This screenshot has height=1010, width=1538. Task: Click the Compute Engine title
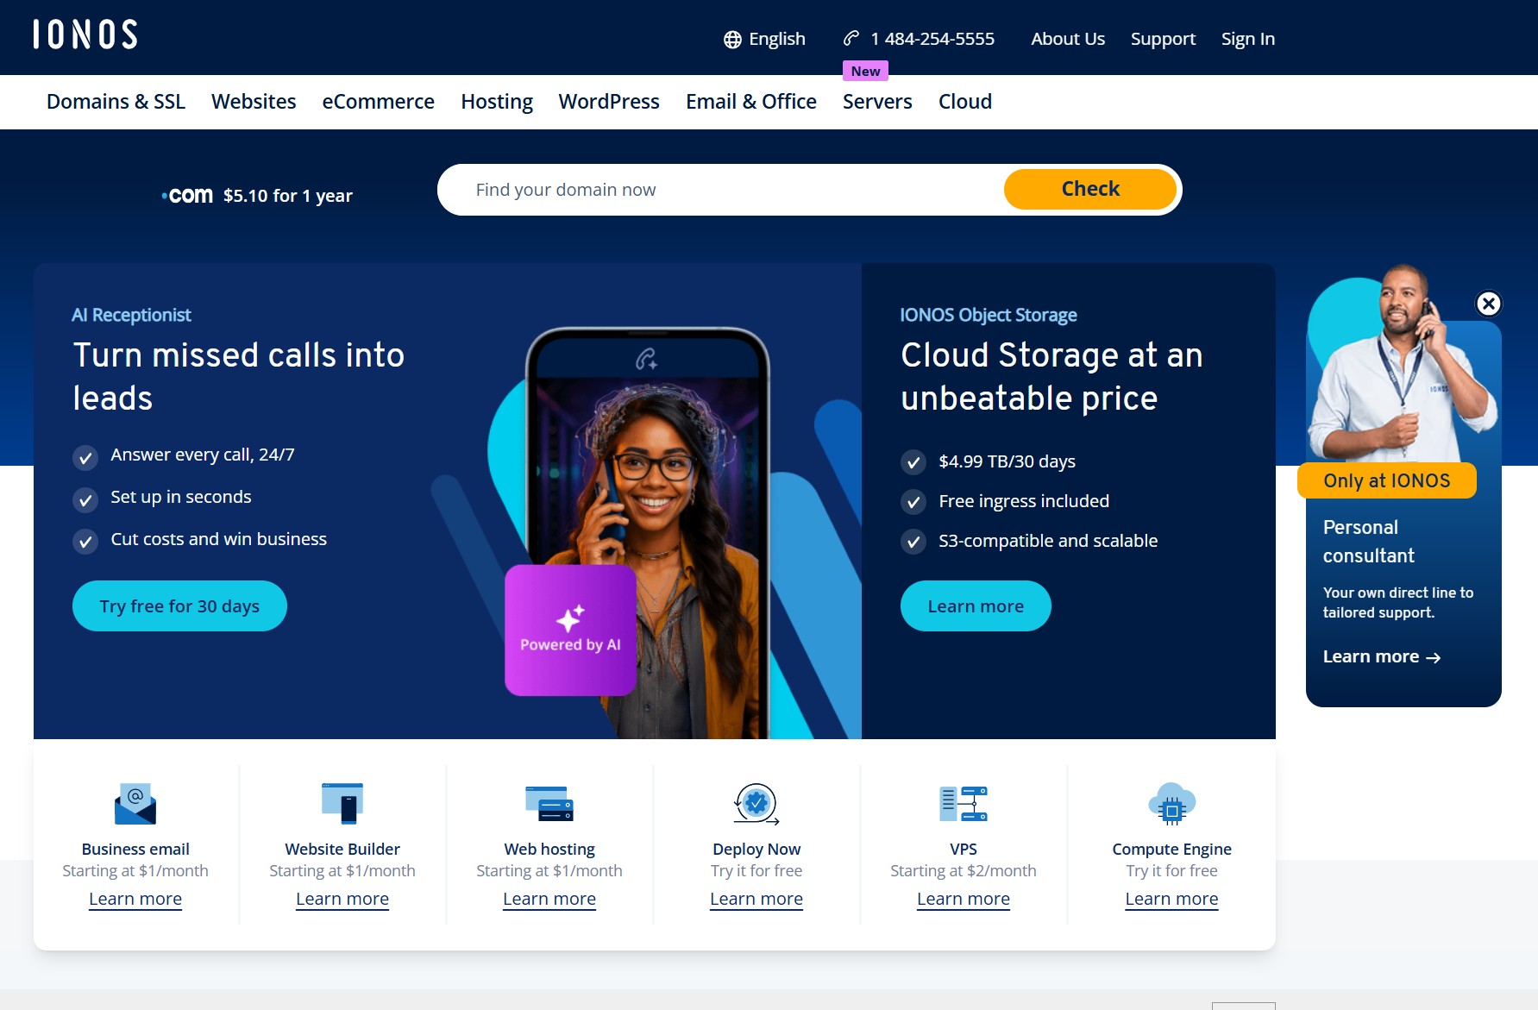pos(1172,849)
